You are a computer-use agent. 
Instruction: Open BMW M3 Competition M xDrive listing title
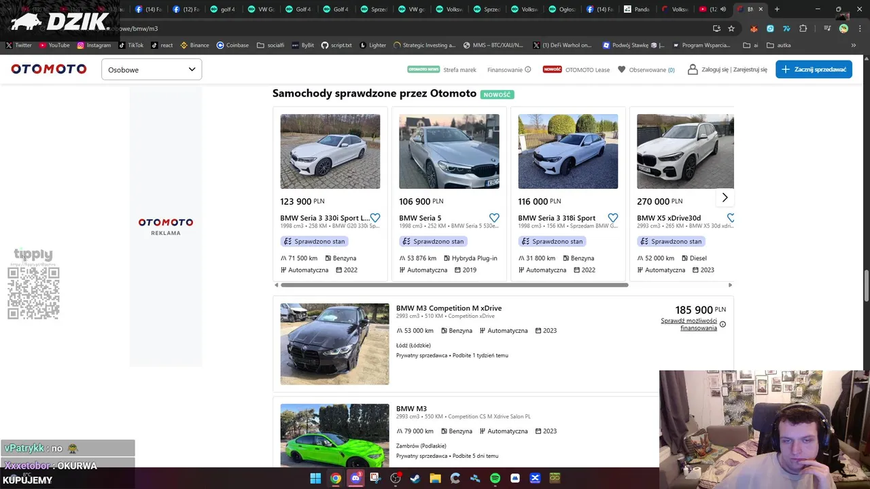(x=449, y=308)
